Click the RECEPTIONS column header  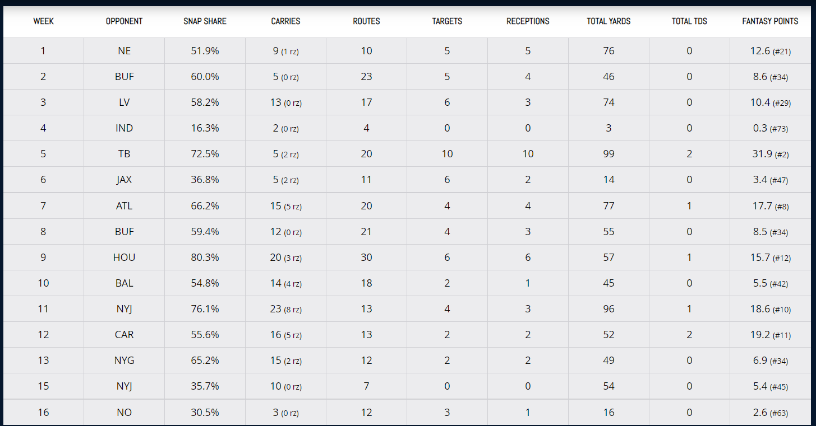(528, 21)
